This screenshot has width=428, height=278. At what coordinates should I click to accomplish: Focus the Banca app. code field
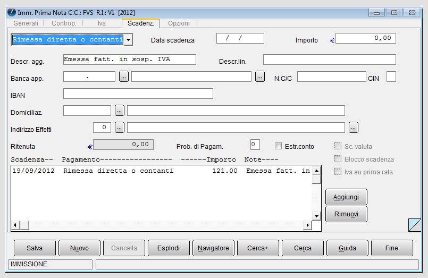89,77
